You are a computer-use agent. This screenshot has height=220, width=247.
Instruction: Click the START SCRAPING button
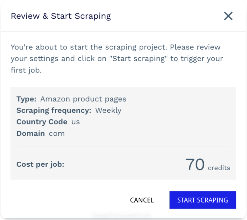tap(203, 200)
